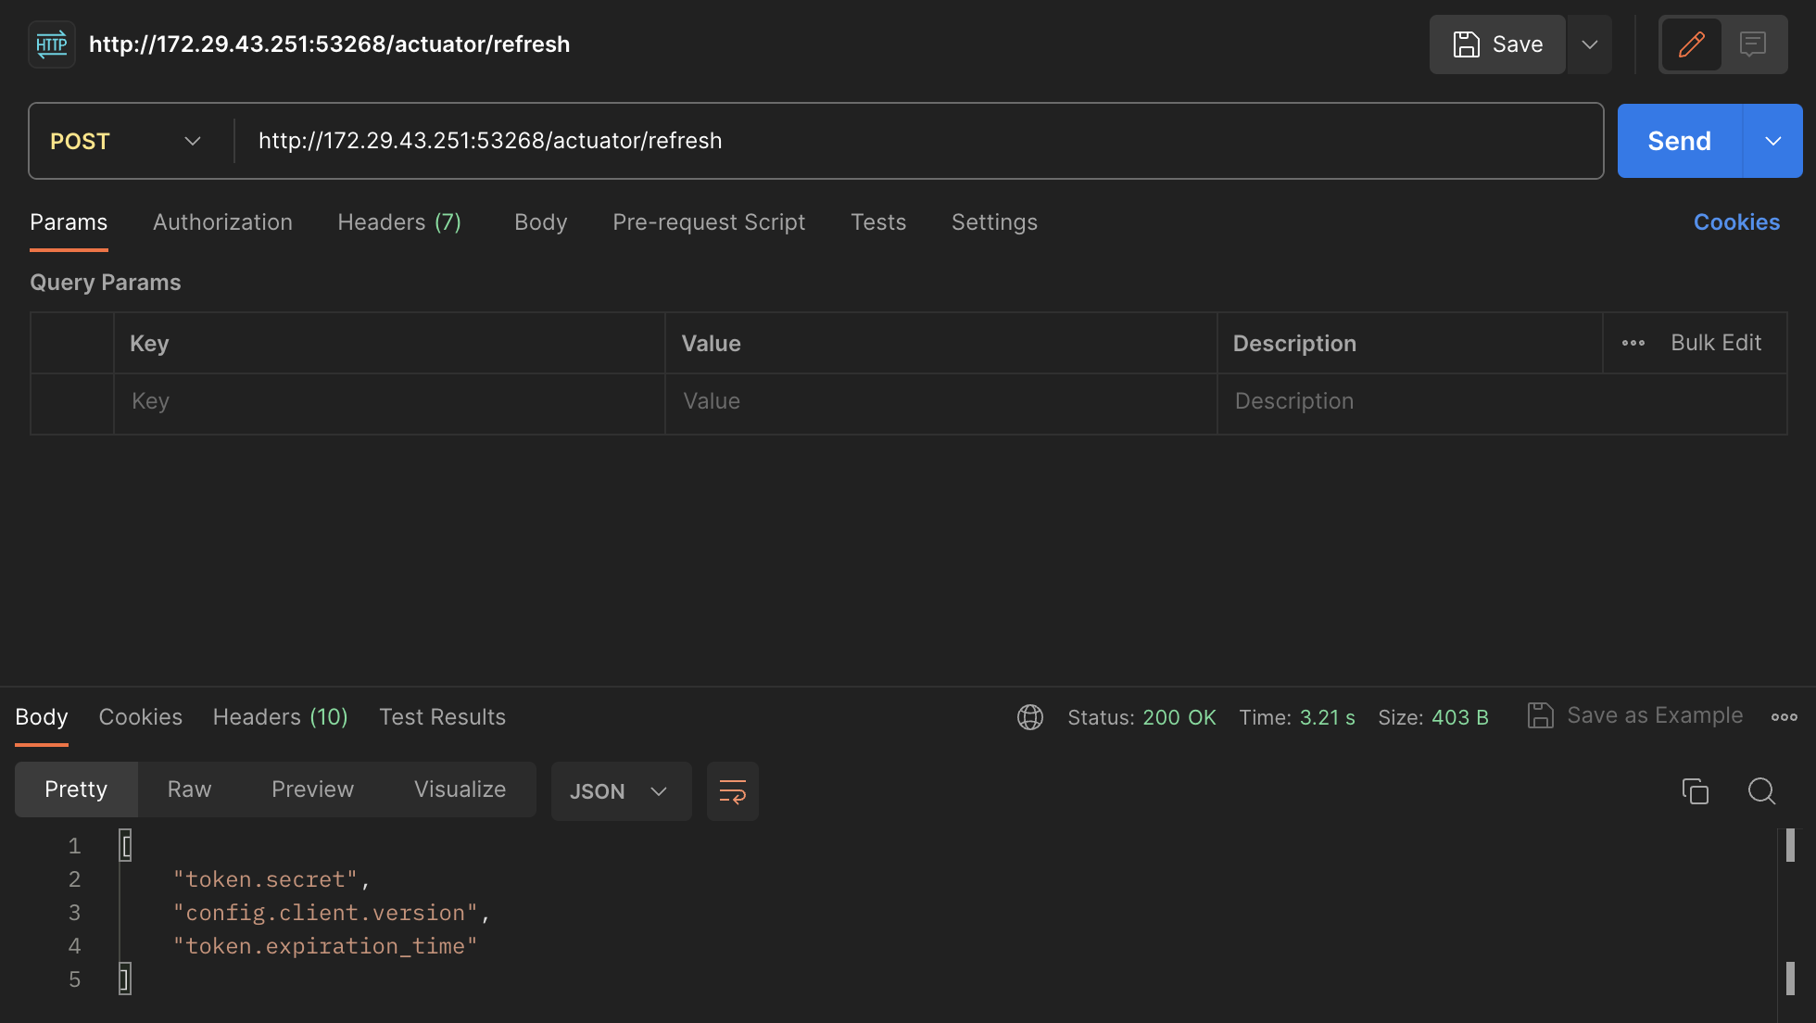Screen dimensions: 1816x1023
Task: Open the Pre-request Script tab
Action: (709, 222)
